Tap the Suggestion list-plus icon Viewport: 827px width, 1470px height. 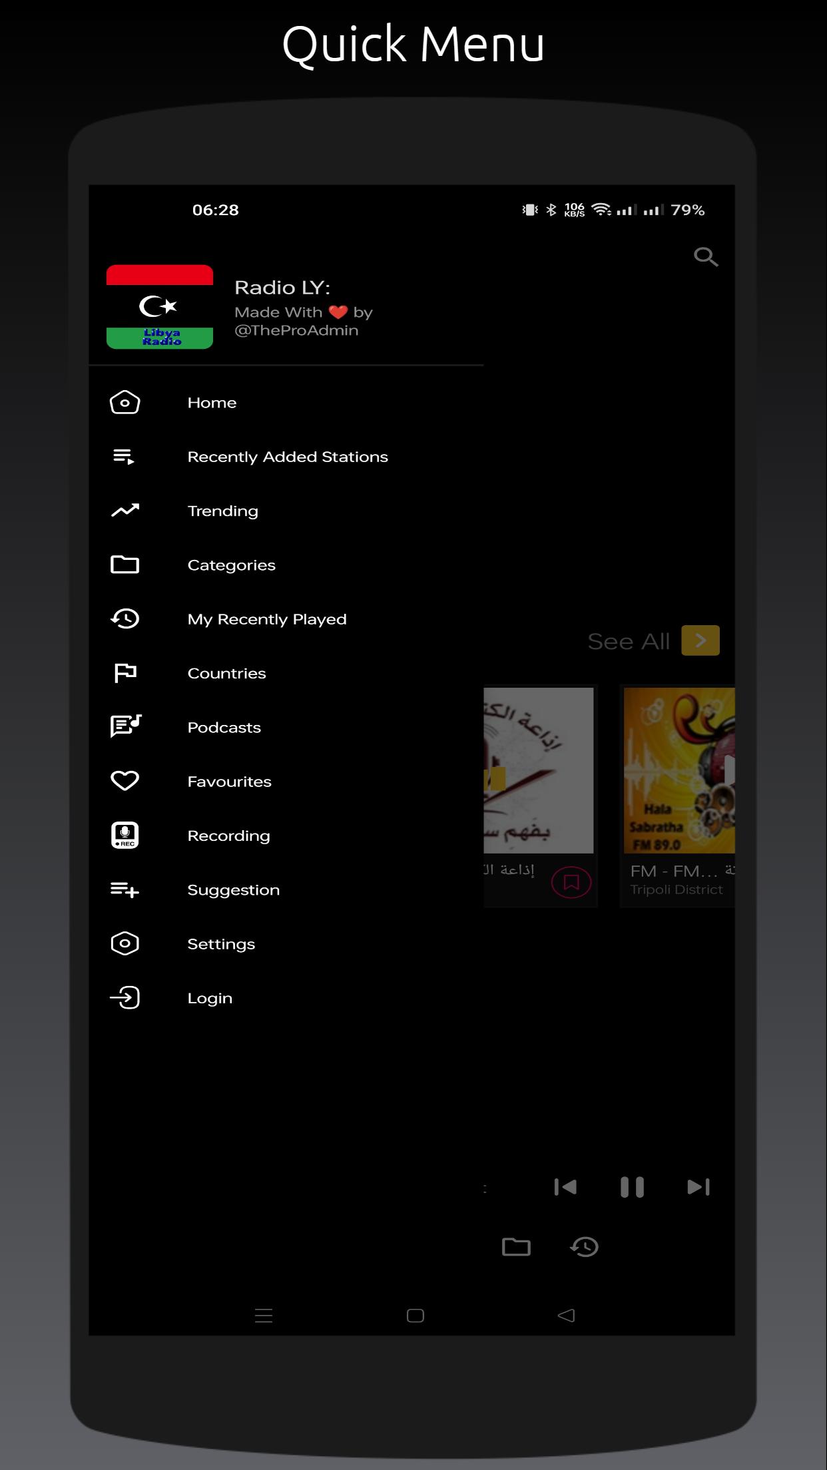pos(125,889)
